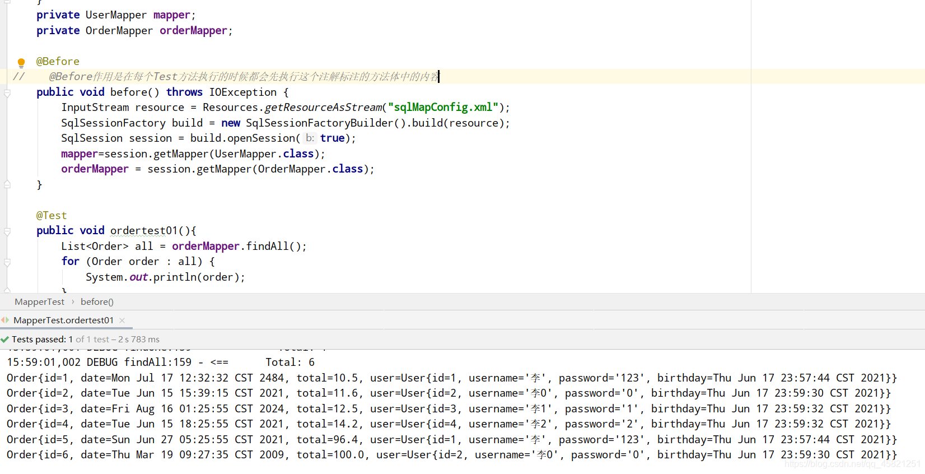Click the 'Tests passed: 1' status text
Screen dimensions: 925x474
click(x=43, y=340)
